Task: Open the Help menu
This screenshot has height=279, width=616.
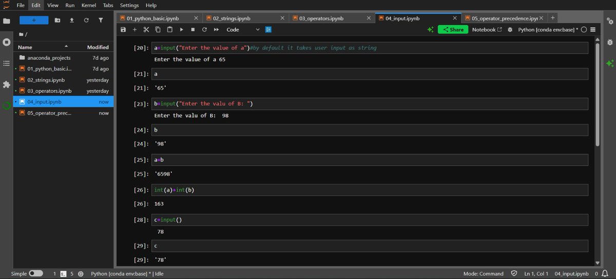Action: click(x=151, y=5)
